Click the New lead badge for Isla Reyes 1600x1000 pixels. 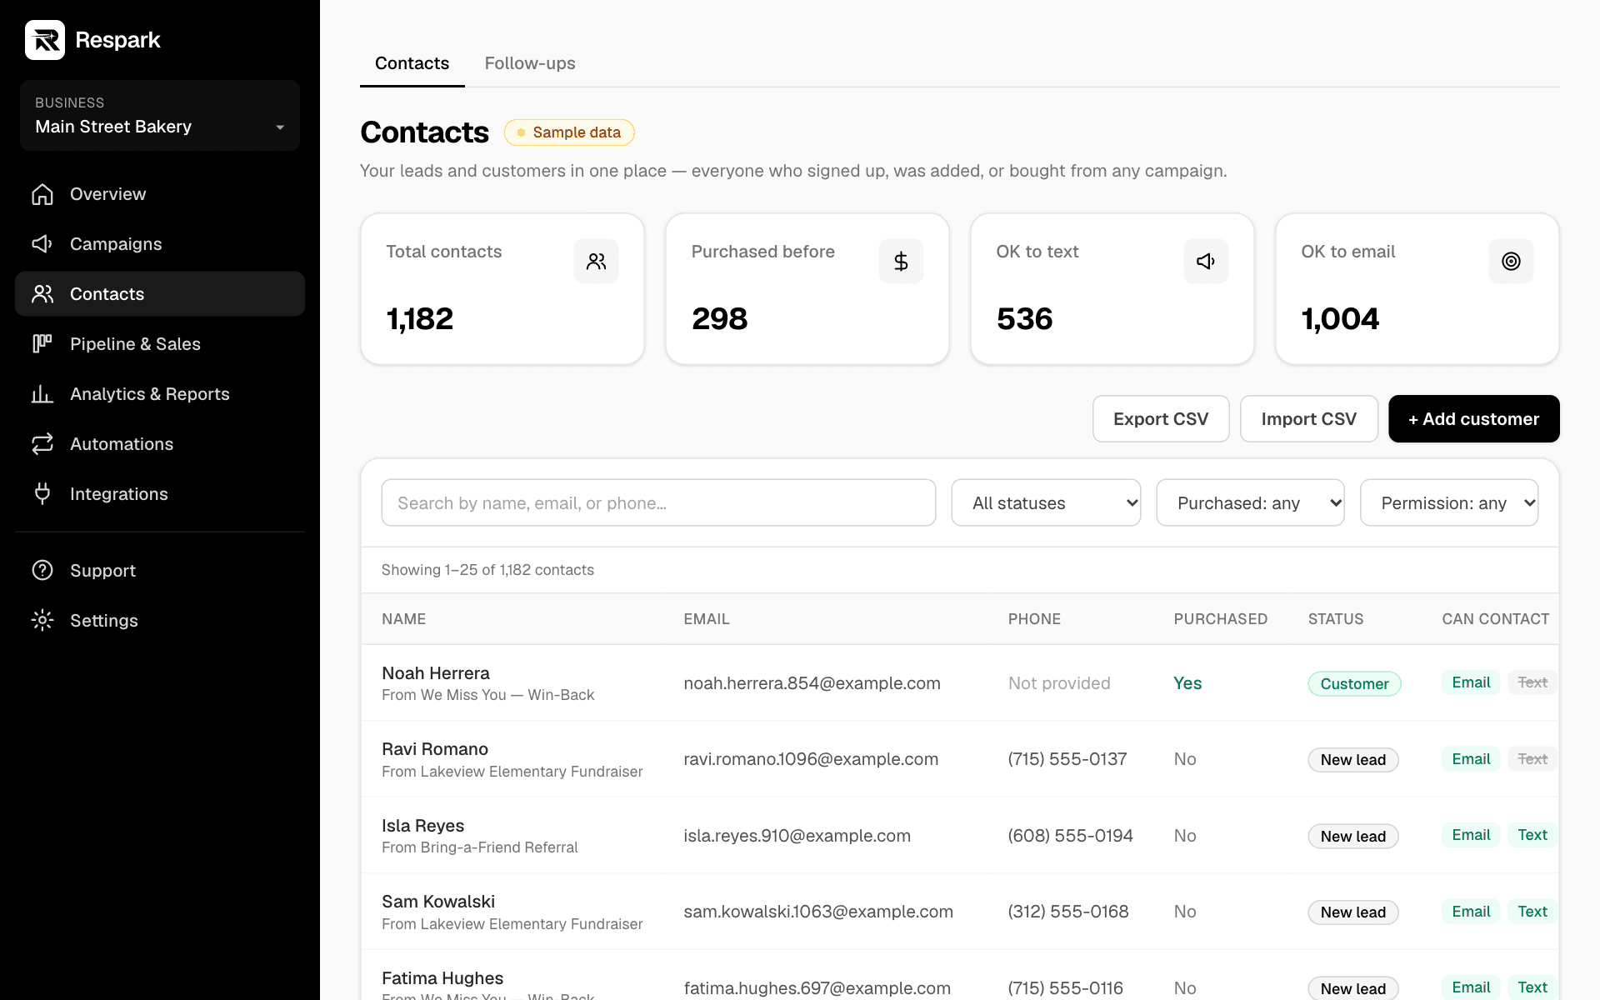coord(1352,836)
